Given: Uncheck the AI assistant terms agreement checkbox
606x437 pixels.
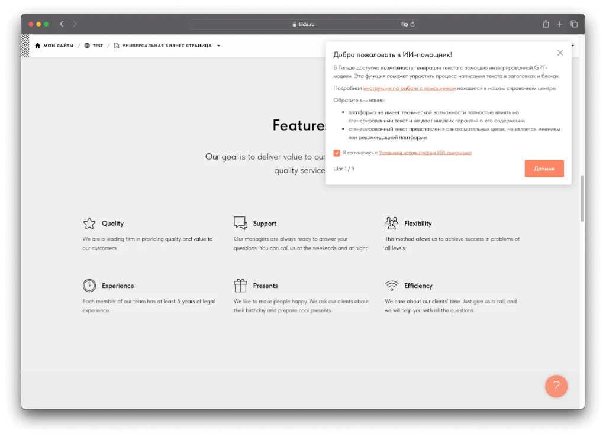Looking at the screenshot, I should click(337, 153).
